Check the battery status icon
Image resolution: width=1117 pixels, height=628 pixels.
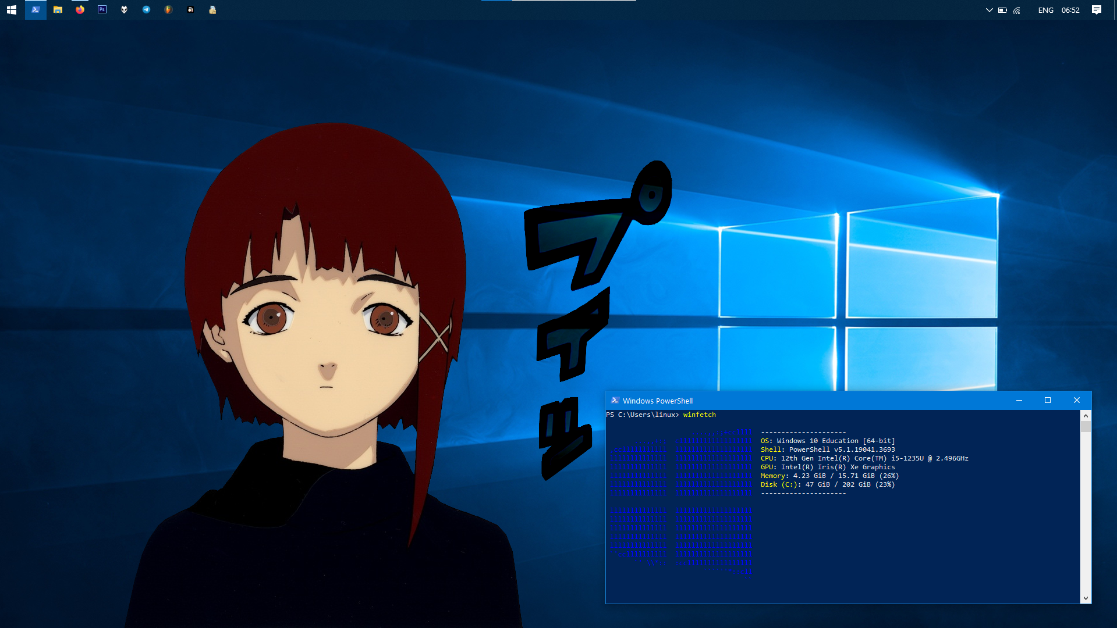point(1002,10)
